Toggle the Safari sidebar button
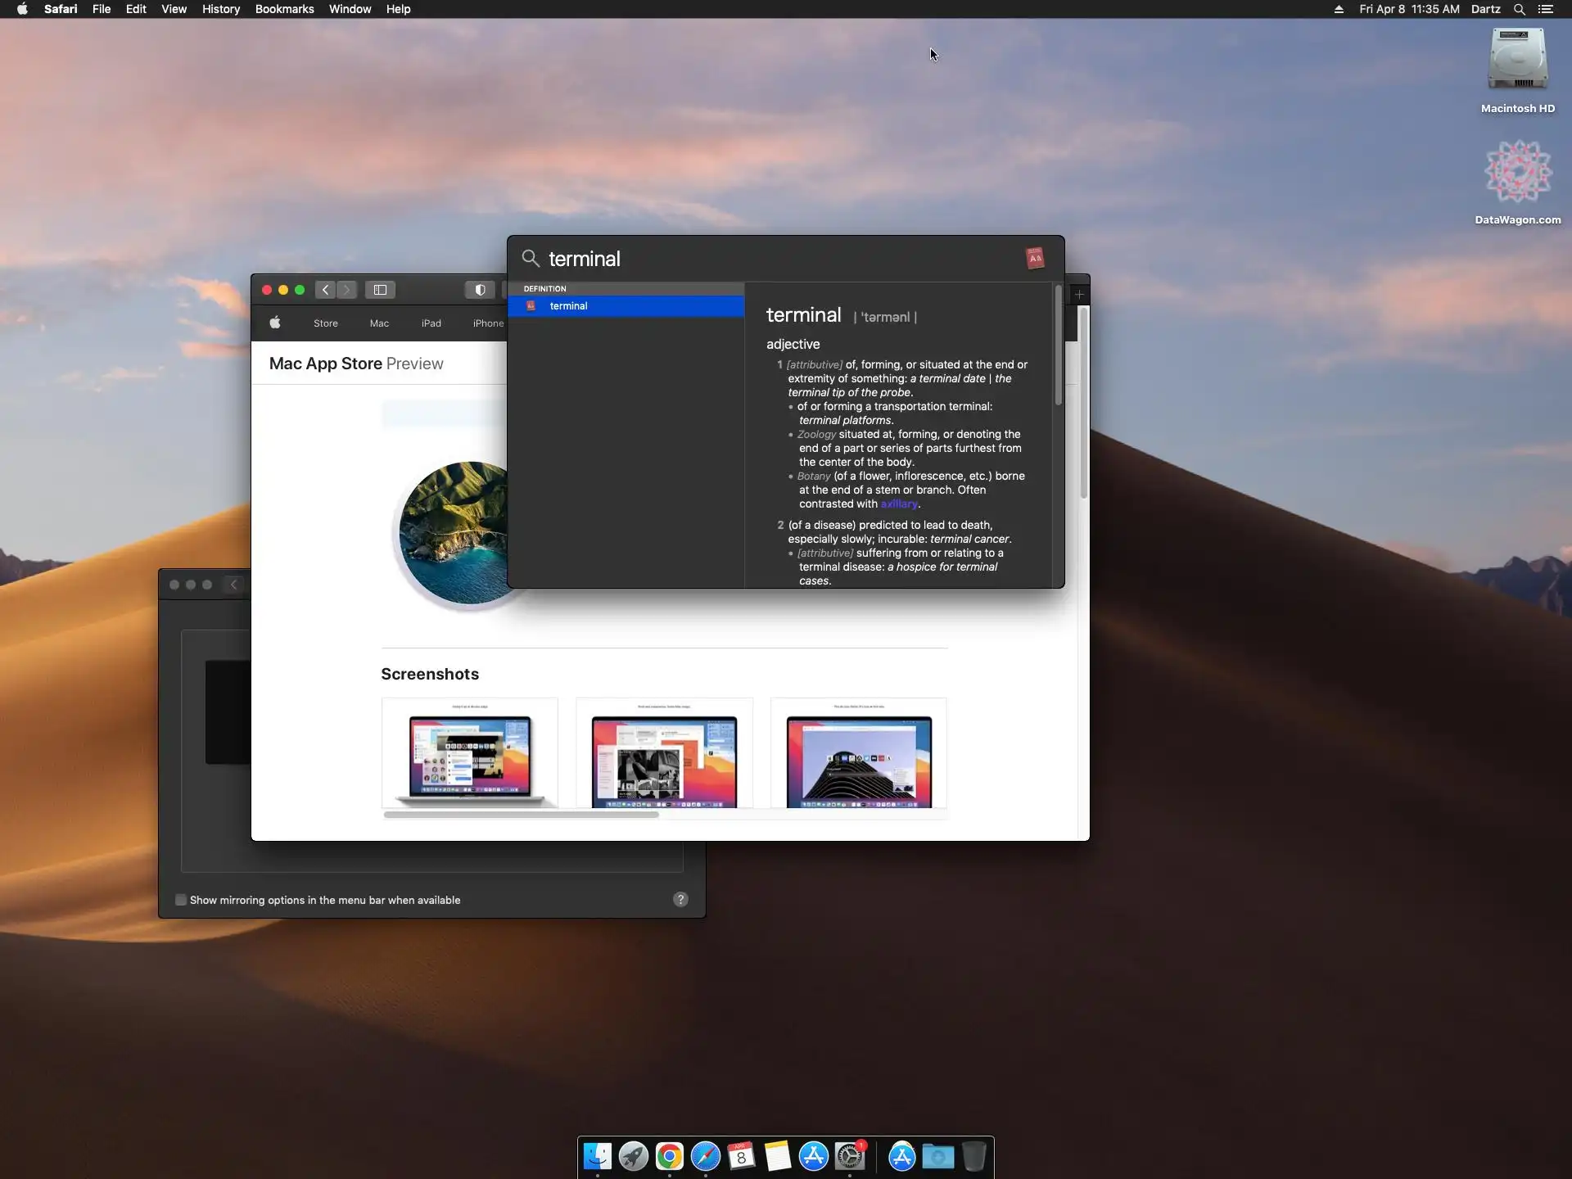Viewport: 1572px width, 1179px height. coord(380,290)
